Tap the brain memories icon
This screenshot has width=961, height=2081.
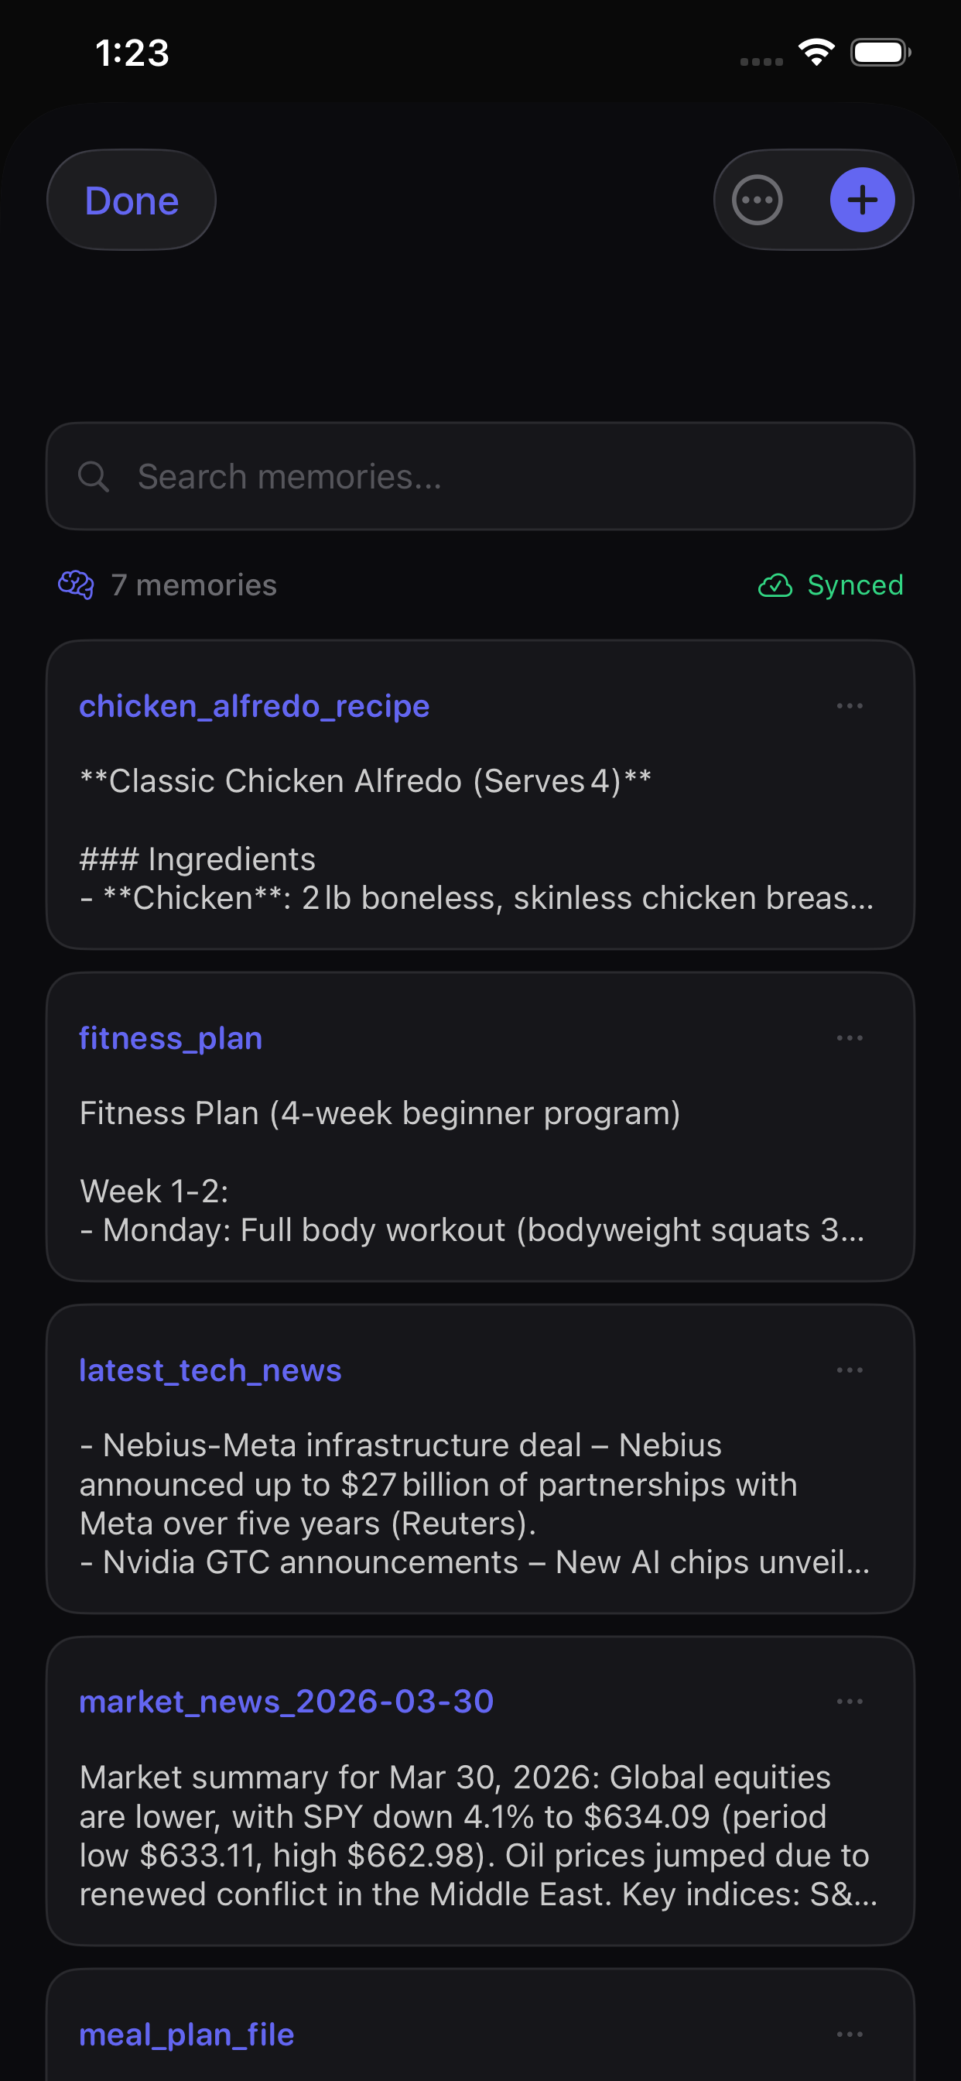point(76,584)
